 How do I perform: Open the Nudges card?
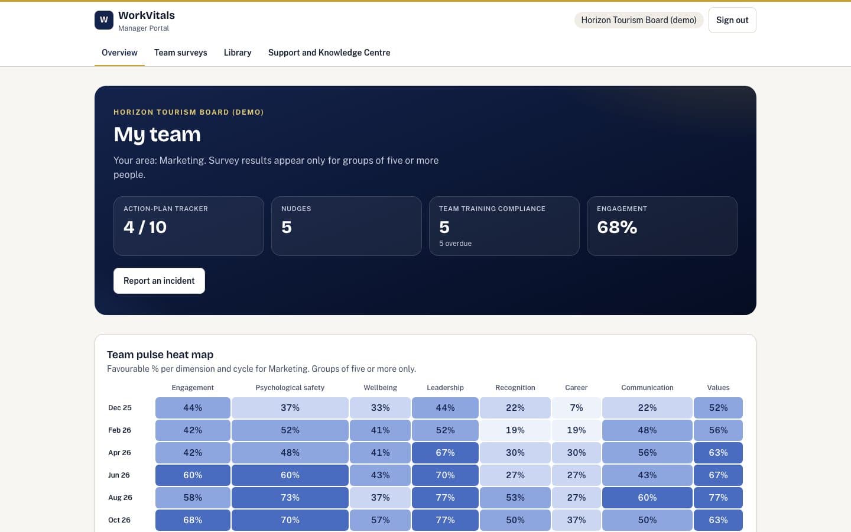tap(346, 226)
